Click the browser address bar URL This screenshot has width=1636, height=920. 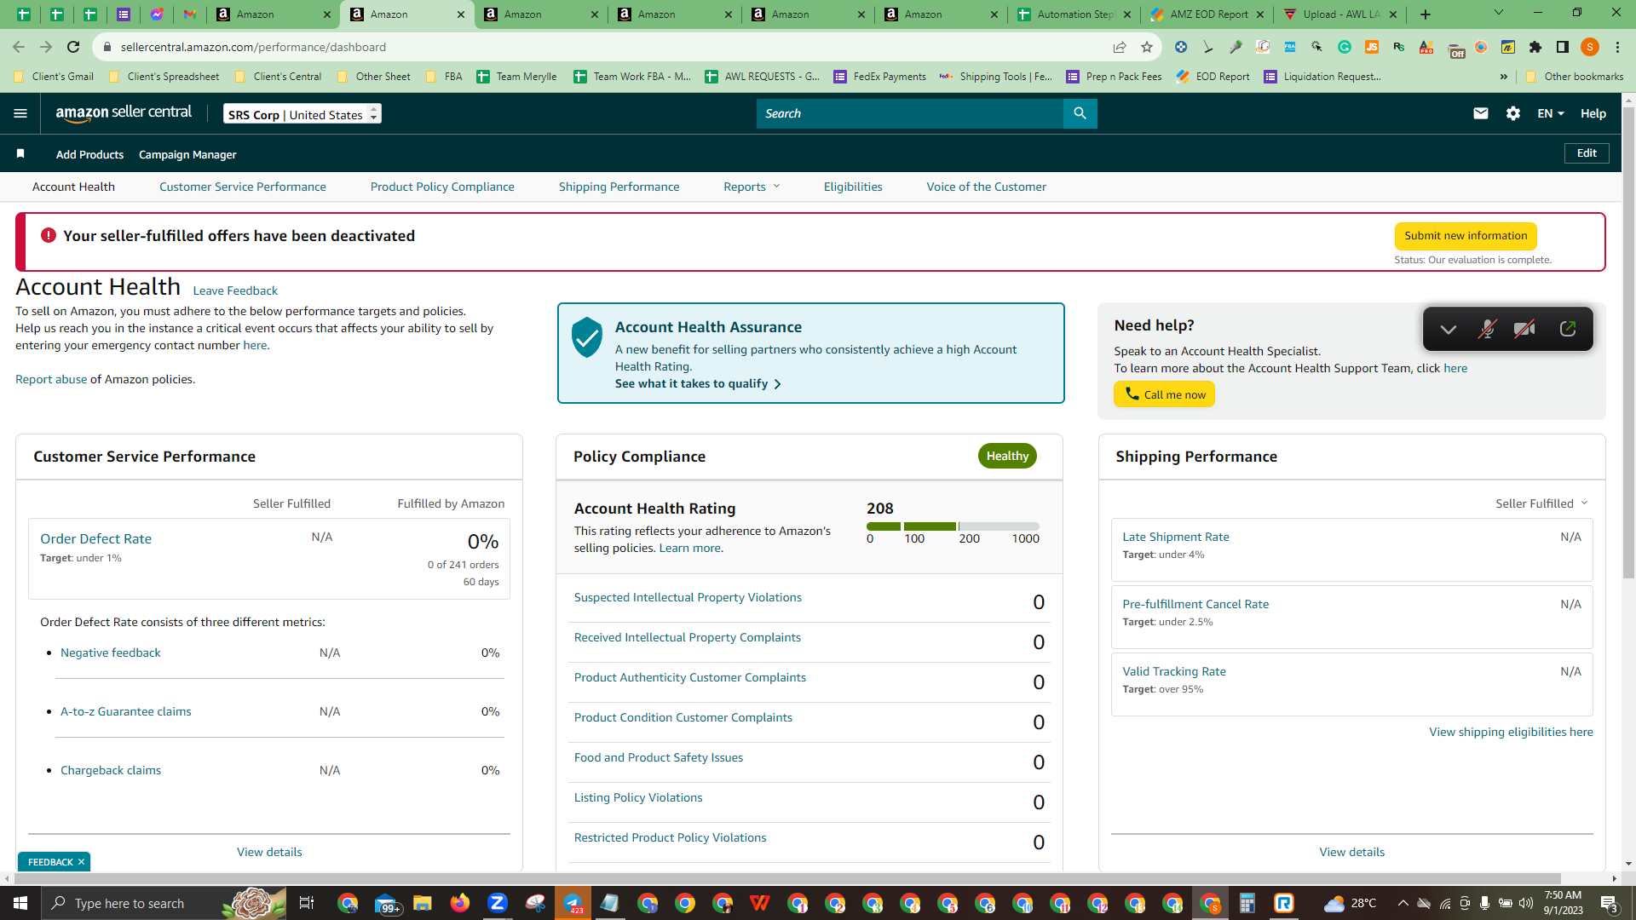point(253,47)
